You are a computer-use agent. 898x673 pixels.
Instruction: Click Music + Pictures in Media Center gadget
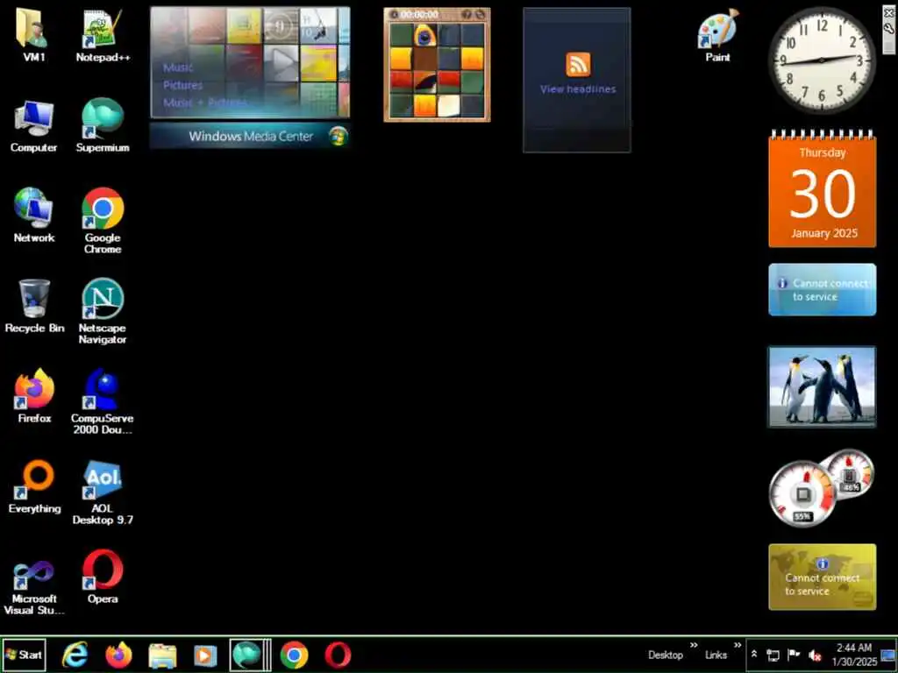[x=205, y=103]
